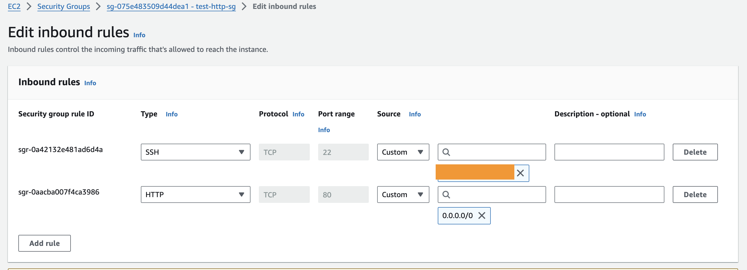Click the TCP protocol field in SSH row

[284, 152]
